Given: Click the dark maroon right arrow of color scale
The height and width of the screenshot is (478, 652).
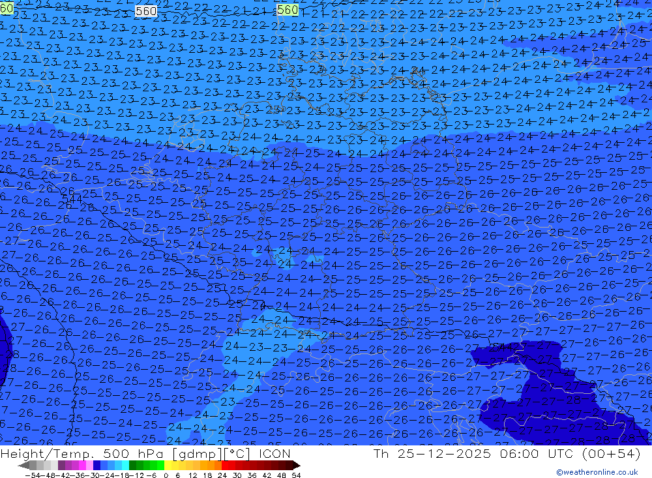Looking at the screenshot, I should pyautogui.click(x=297, y=466).
